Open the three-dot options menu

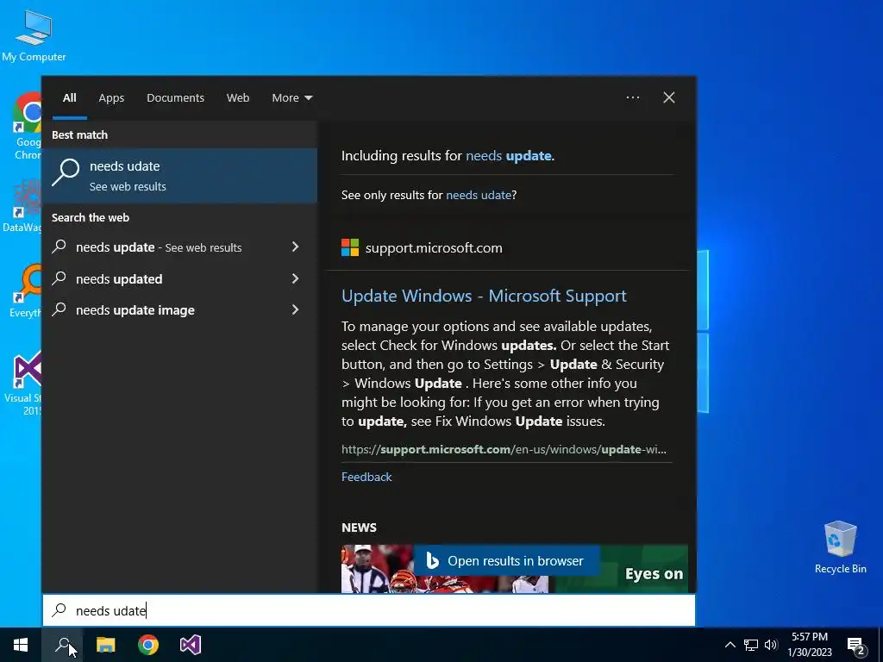click(x=633, y=97)
